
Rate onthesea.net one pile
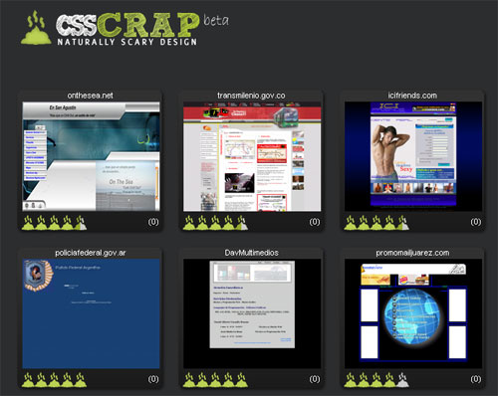[x=28, y=223]
